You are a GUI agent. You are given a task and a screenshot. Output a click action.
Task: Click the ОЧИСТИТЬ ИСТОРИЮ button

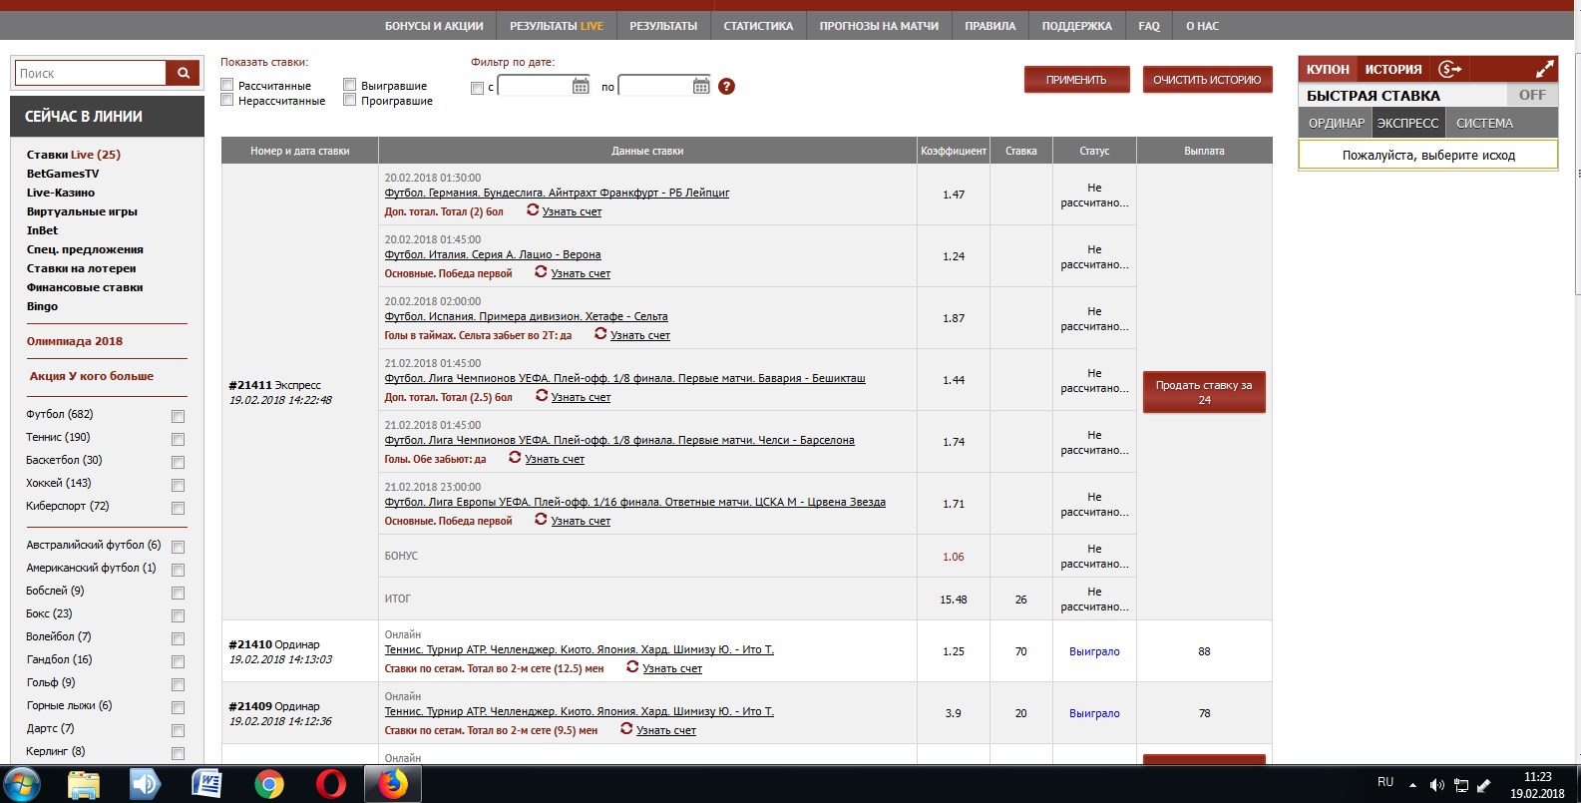pos(1207,80)
